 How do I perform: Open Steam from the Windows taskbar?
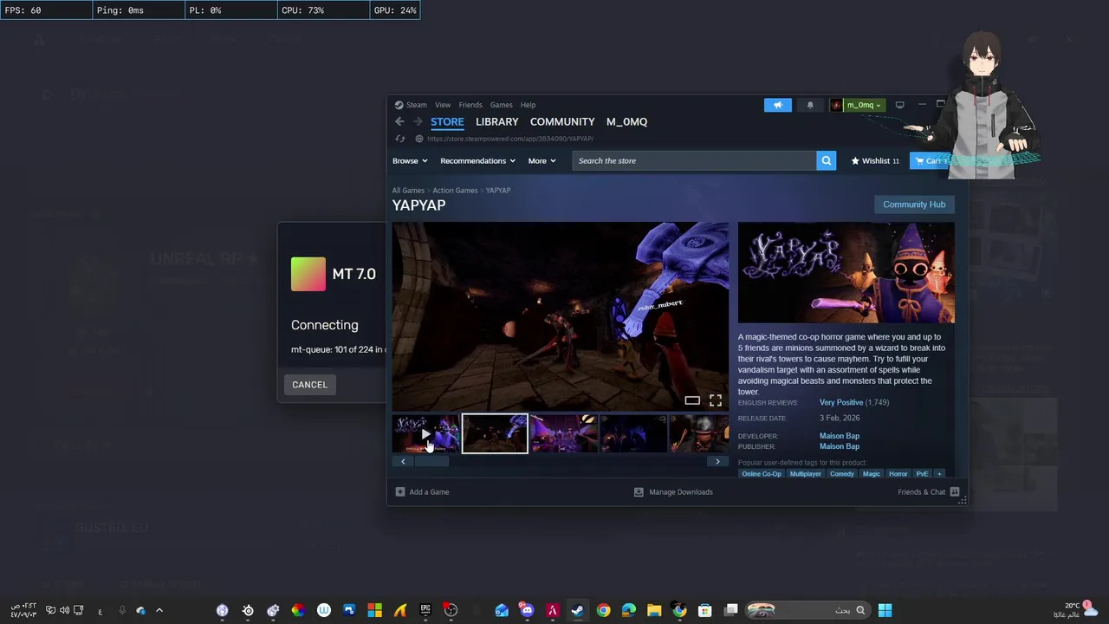577,610
